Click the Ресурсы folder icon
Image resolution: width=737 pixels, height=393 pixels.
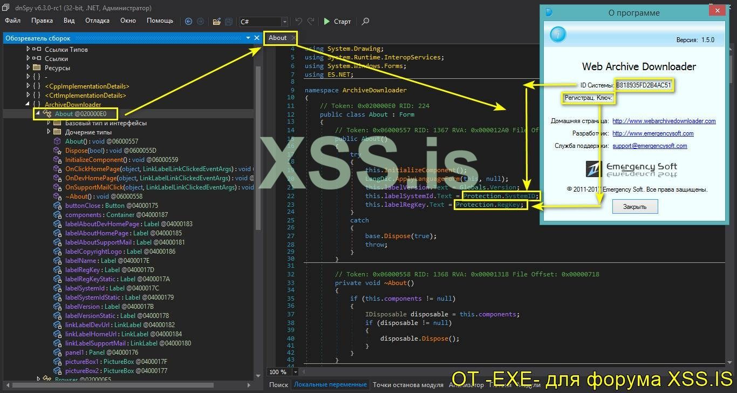37,68
